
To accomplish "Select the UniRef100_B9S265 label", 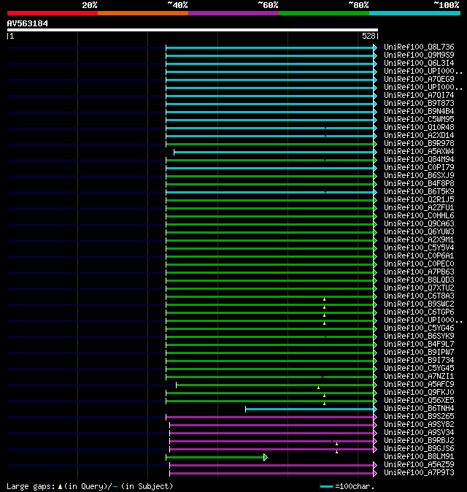I will tap(419, 417).
